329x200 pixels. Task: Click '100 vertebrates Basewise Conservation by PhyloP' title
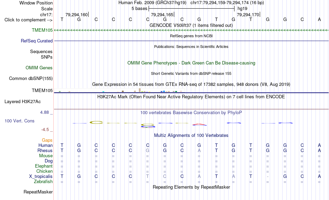click(191, 113)
